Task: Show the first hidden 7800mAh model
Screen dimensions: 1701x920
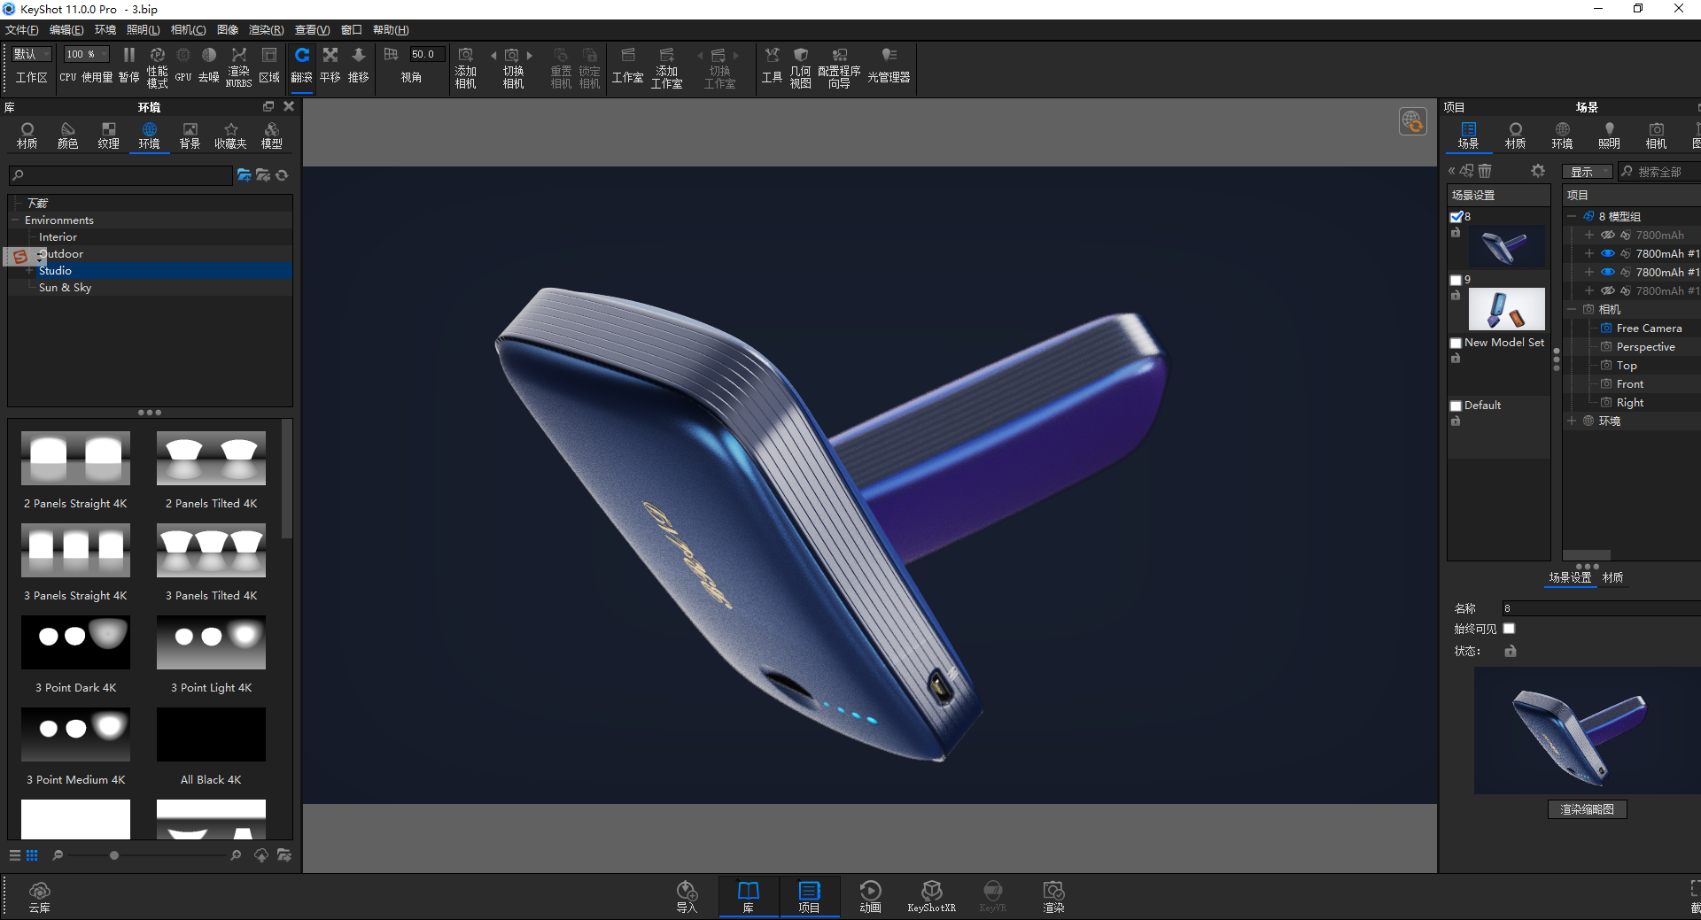Action: (x=1607, y=236)
